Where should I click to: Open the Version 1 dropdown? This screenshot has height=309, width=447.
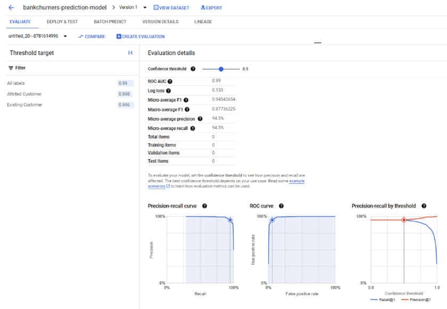tap(145, 8)
